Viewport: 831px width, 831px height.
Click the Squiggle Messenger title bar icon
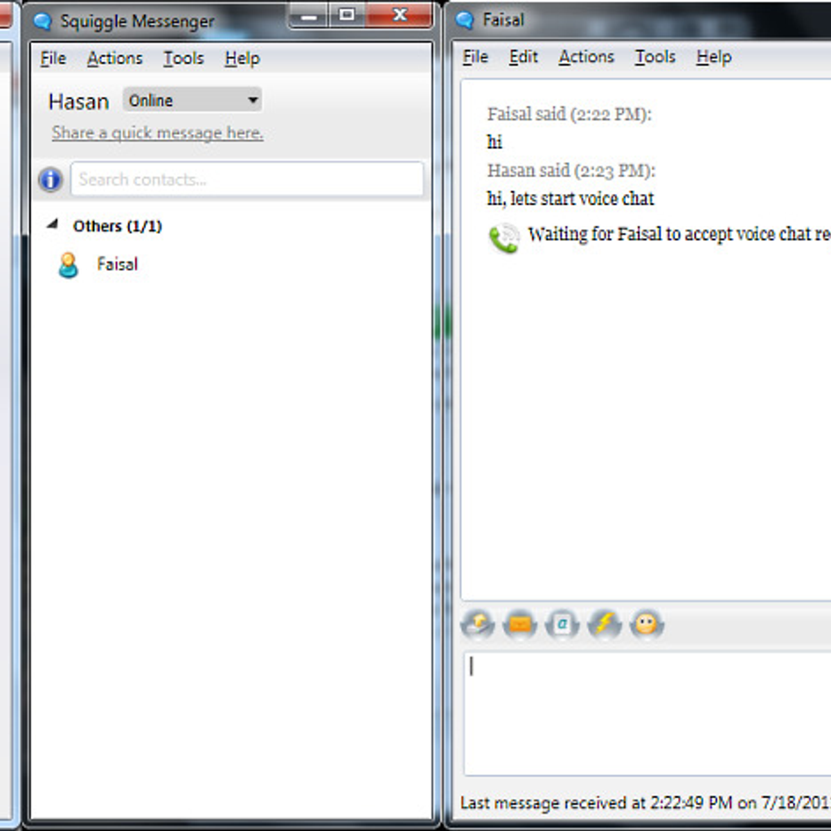point(43,21)
